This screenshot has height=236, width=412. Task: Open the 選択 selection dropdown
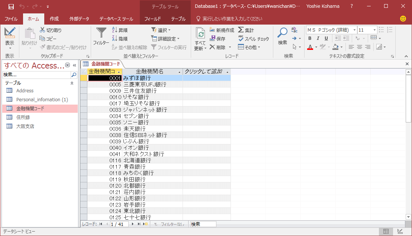point(161,30)
